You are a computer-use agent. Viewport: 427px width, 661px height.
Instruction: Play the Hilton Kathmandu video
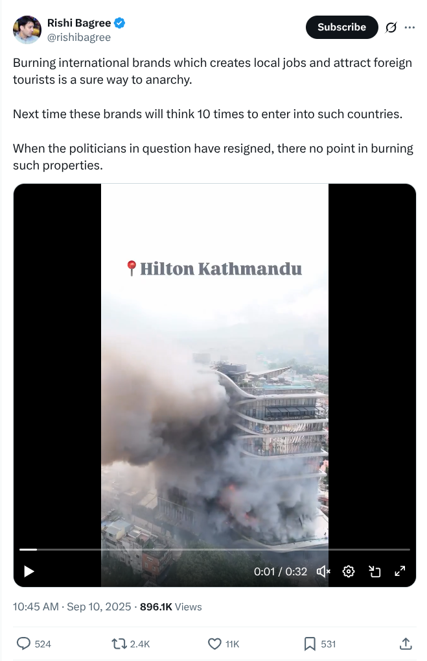click(x=29, y=571)
